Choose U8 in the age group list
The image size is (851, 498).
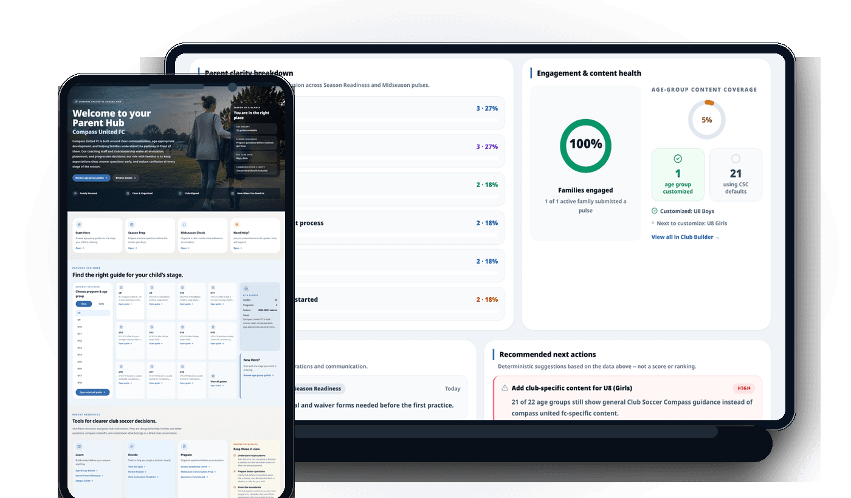(x=93, y=313)
